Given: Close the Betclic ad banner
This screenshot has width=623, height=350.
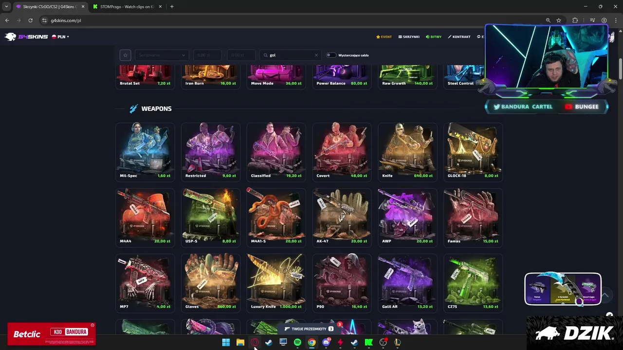Looking at the screenshot, I should (92, 325).
